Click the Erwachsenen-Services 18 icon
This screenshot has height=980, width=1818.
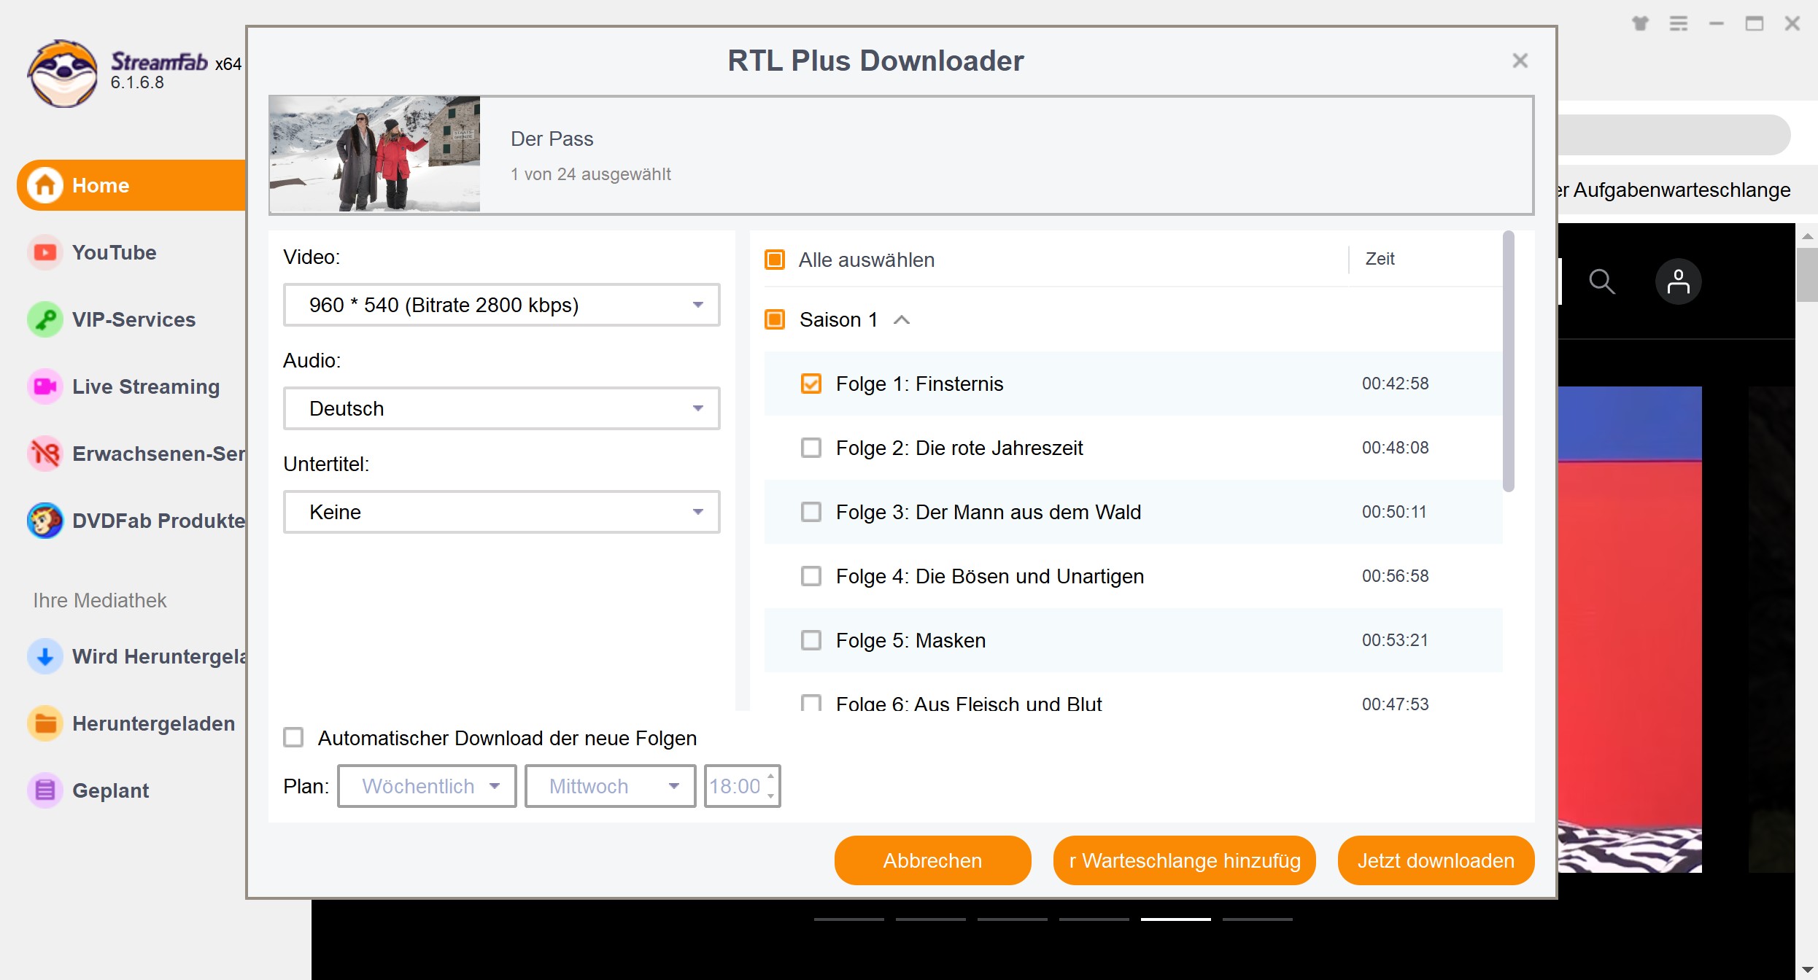tap(45, 454)
